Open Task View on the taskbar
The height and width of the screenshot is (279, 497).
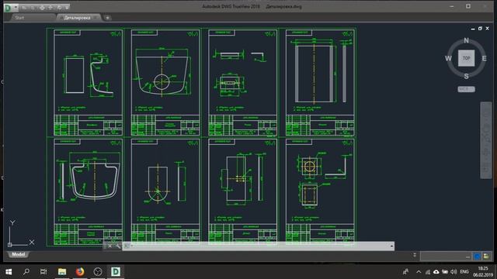43,272
